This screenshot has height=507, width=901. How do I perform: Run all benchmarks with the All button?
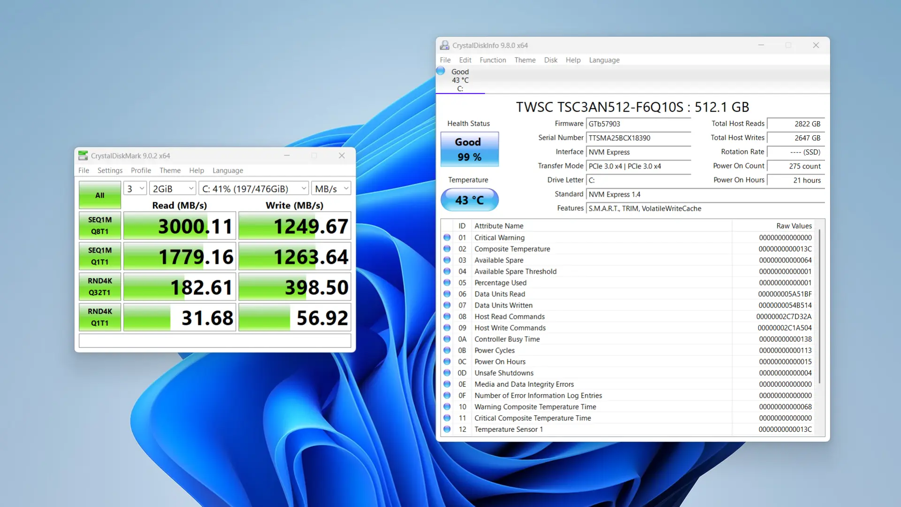click(x=100, y=195)
